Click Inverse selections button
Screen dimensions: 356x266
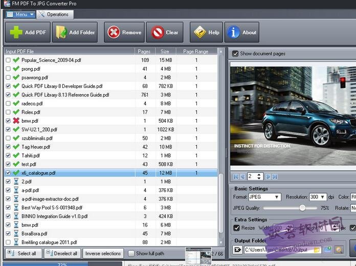[x=103, y=253]
